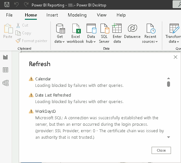
Task: Click scroll up arrow in Refresh list
Action: pyautogui.click(x=168, y=78)
